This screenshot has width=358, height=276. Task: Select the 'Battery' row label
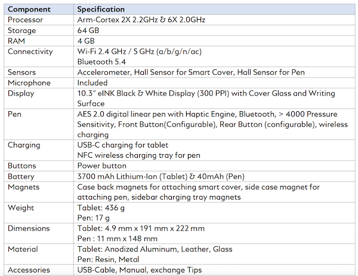click(x=21, y=176)
